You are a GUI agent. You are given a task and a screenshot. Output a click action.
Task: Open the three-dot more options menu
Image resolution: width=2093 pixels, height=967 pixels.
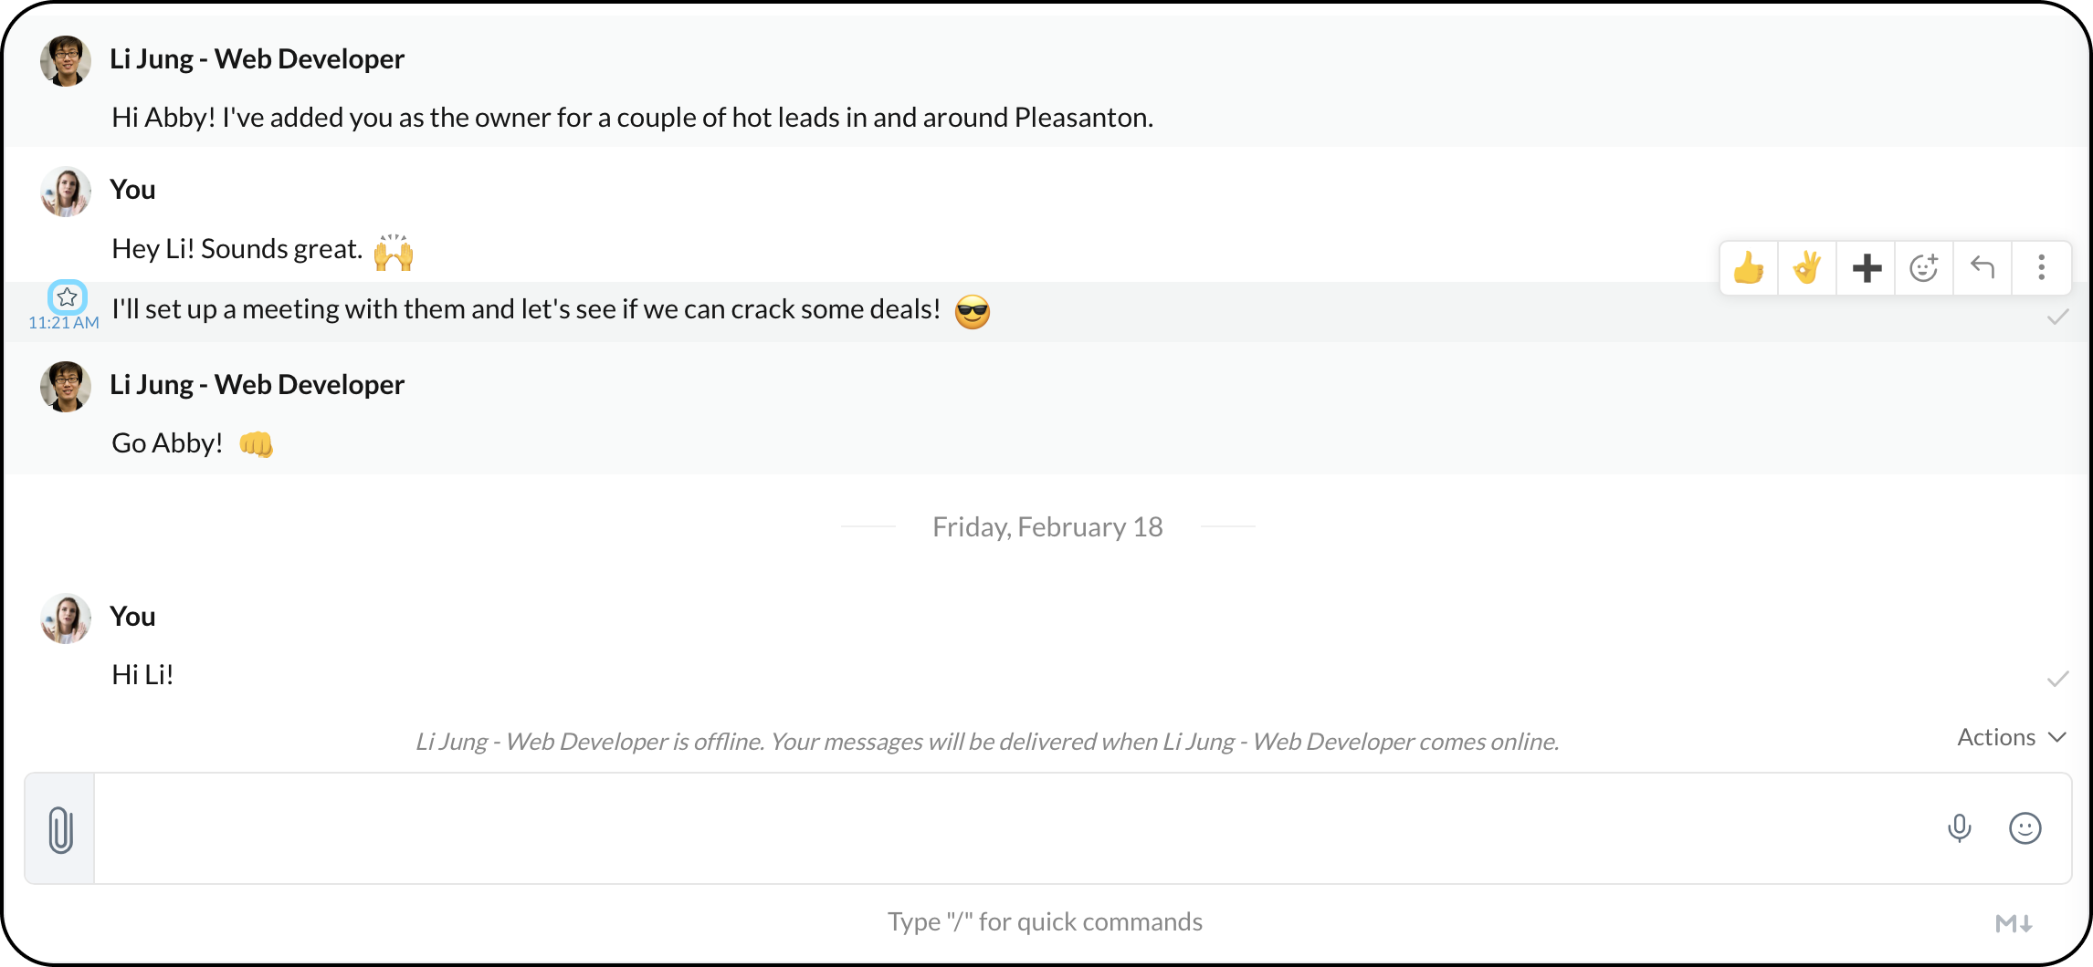2041,268
